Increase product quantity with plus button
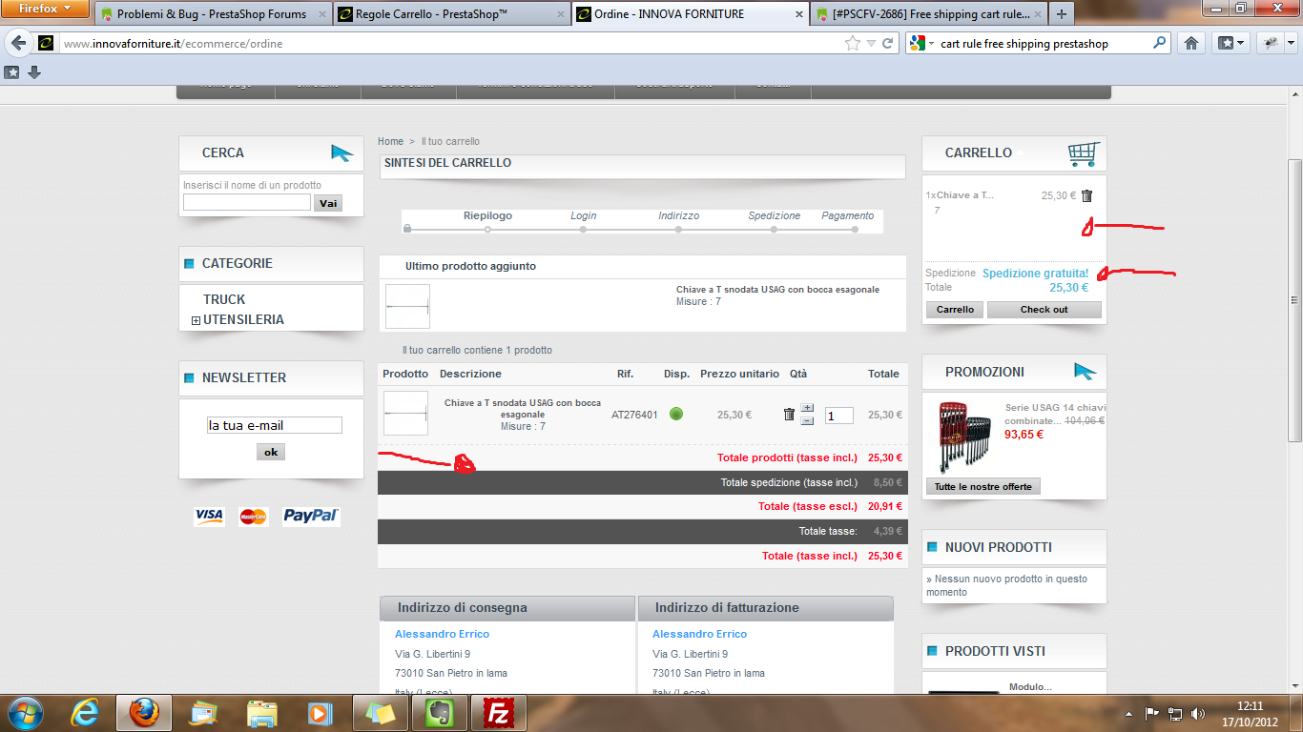 [x=807, y=408]
